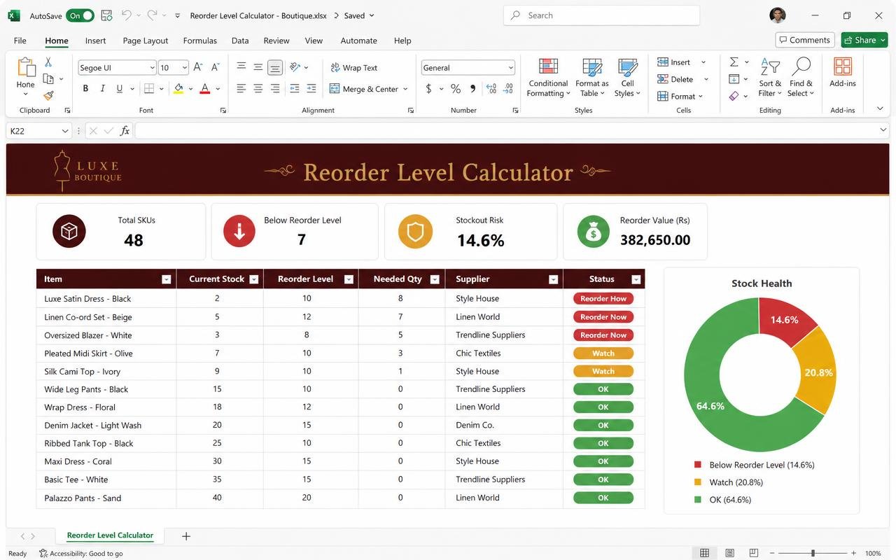Toggle Underline formatting
The image size is (896, 560).
(x=120, y=89)
